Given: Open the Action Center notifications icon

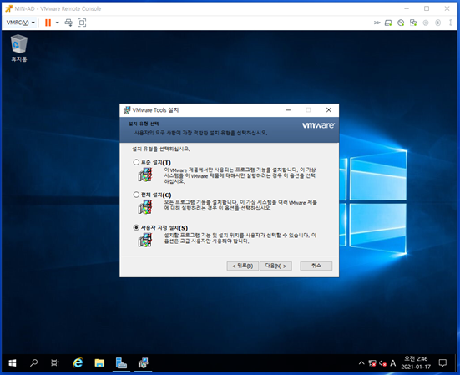Looking at the screenshot, I should click(x=442, y=363).
